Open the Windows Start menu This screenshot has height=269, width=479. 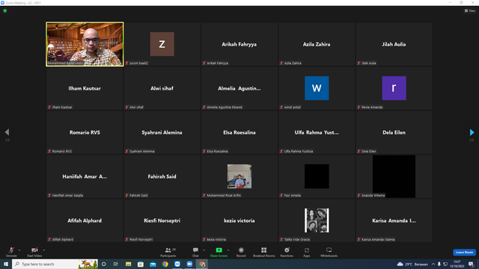[6, 264]
